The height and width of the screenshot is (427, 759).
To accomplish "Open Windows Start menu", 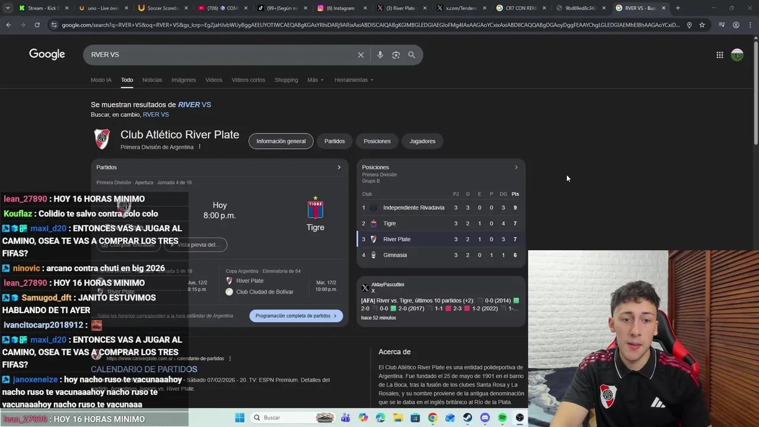I will (x=240, y=418).
